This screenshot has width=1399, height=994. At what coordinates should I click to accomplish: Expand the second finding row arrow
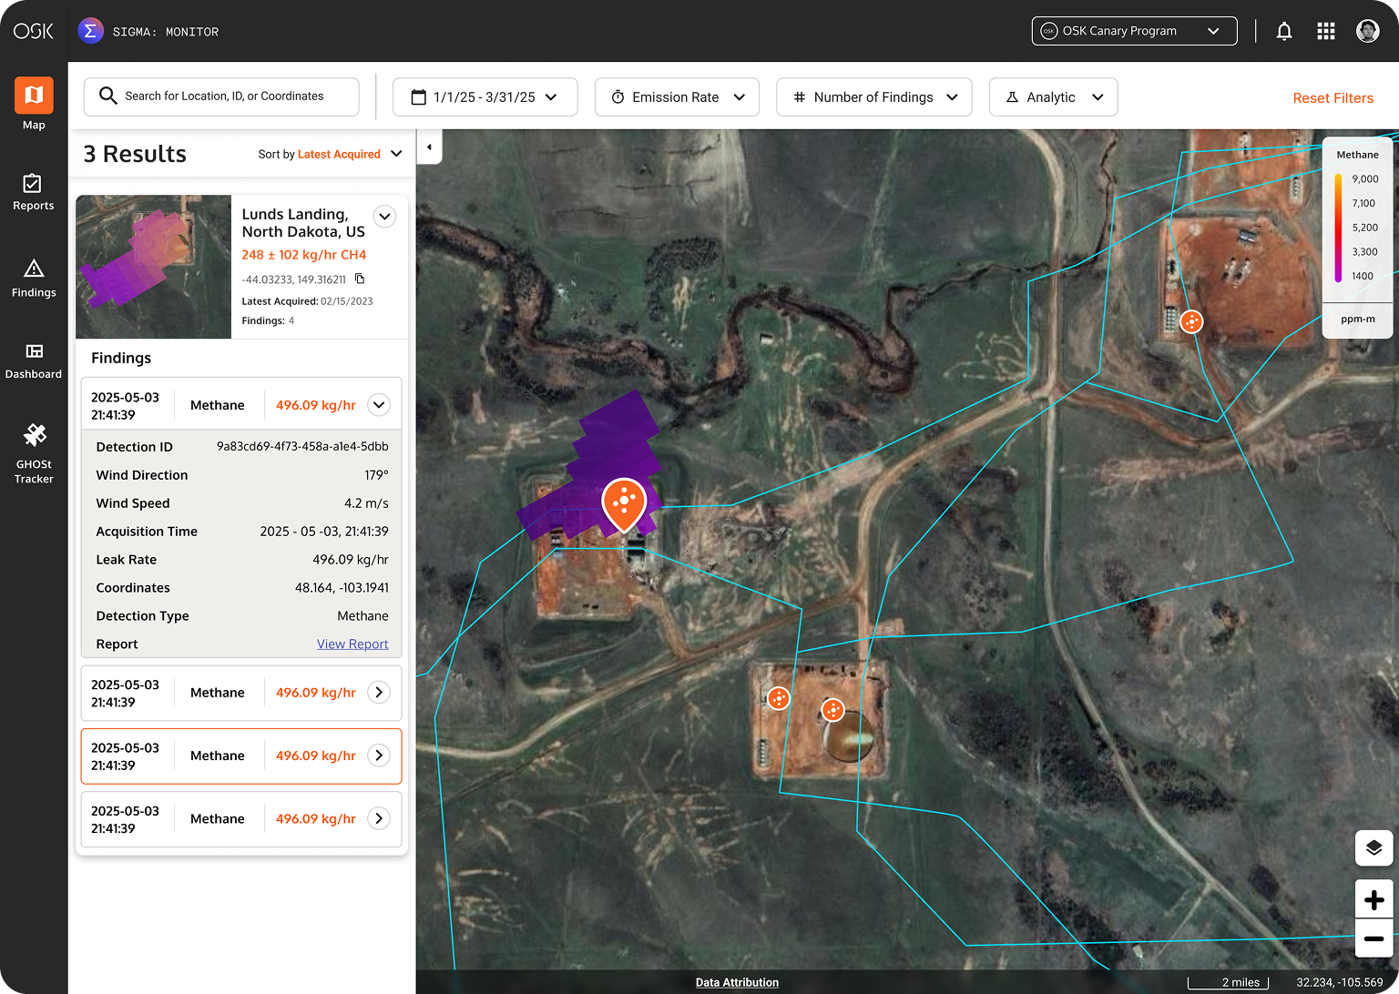point(379,693)
